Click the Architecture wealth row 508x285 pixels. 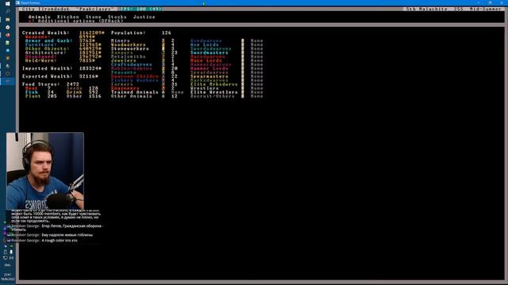coord(63,52)
